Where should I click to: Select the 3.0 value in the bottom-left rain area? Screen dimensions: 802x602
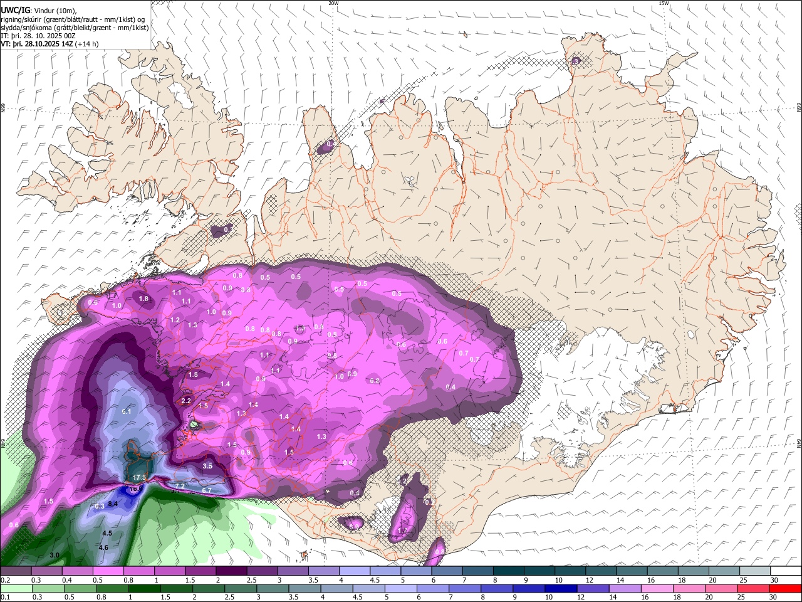tap(55, 555)
